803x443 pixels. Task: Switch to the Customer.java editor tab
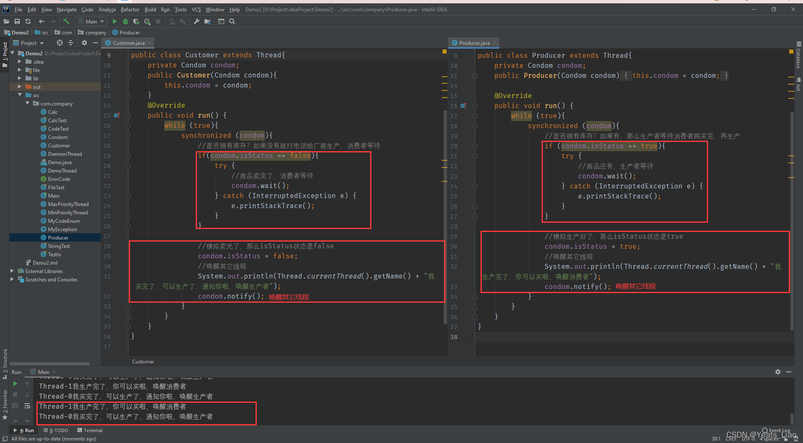coord(128,43)
